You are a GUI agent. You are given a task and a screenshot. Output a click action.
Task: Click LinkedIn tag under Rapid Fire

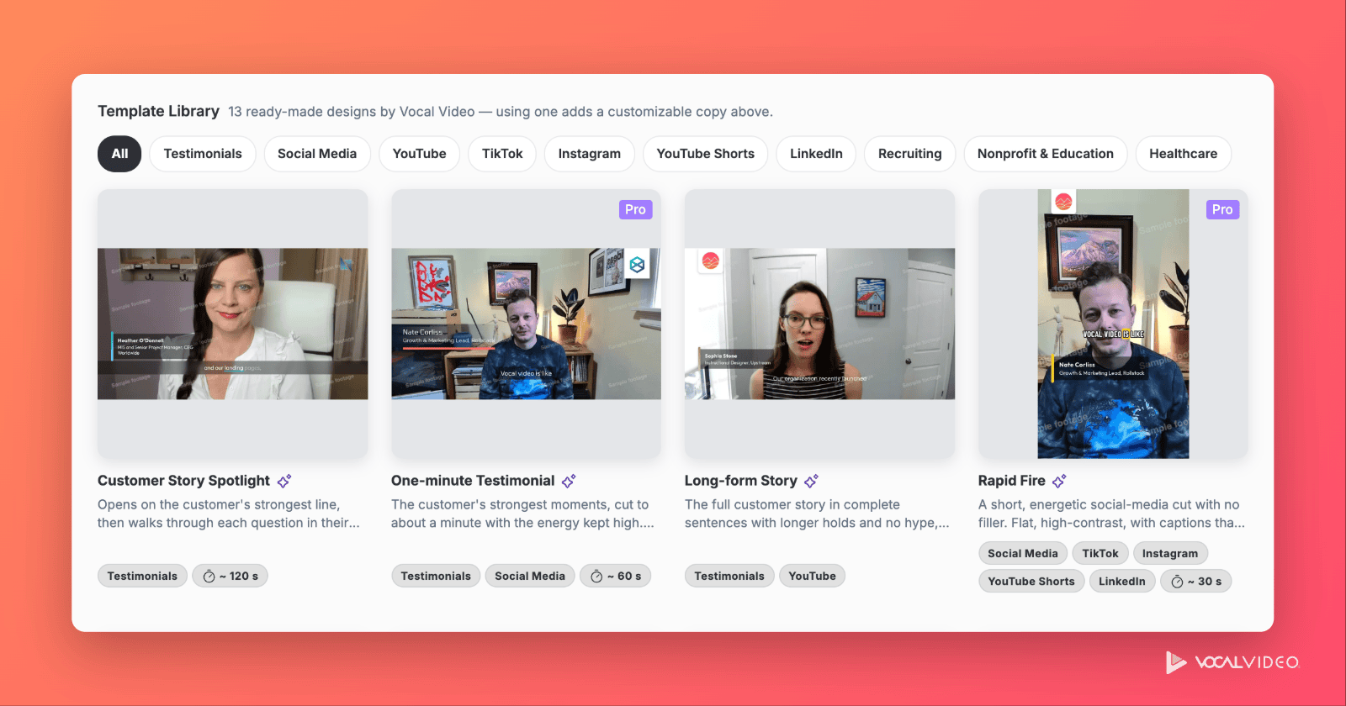[x=1122, y=581]
